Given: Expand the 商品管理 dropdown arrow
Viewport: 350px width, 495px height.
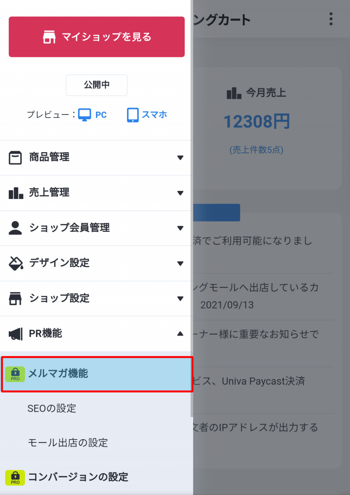Looking at the screenshot, I should click(x=180, y=158).
